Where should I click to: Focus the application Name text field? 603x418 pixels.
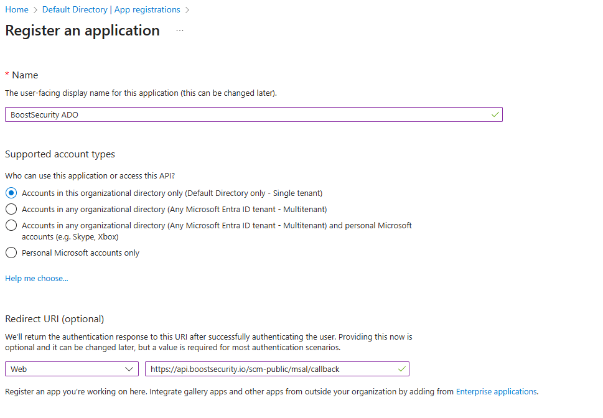coord(249,114)
